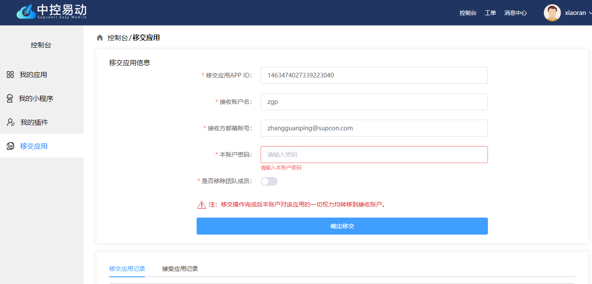The height and width of the screenshot is (284, 592).
Task: Click the 确定移交 button
Action: [x=342, y=226]
